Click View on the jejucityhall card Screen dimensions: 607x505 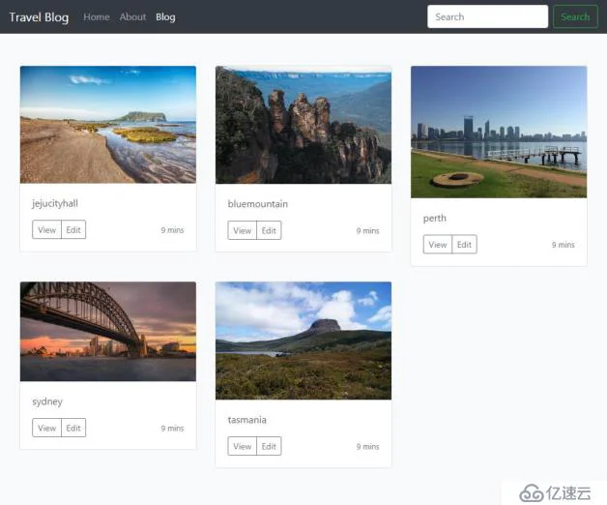[46, 230]
